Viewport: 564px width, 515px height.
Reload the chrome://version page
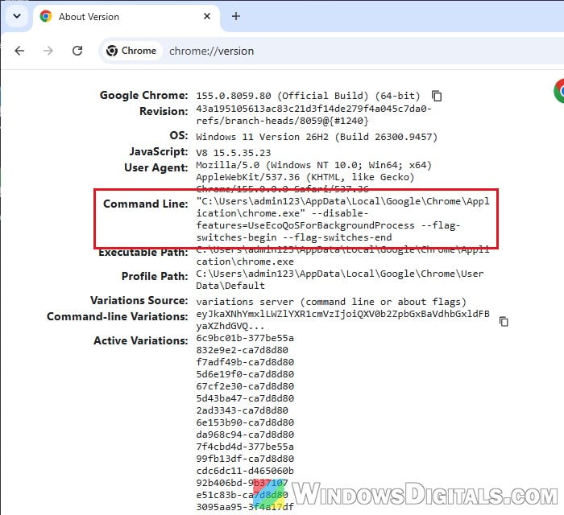point(77,51)
